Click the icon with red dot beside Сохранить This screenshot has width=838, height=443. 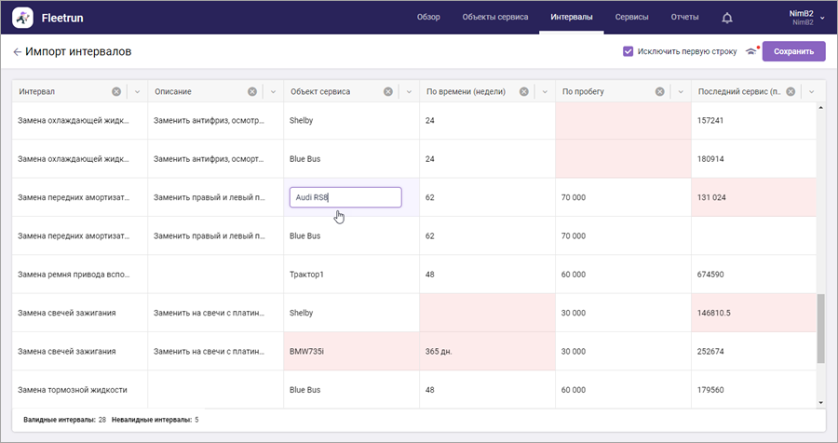click(751, 52)
